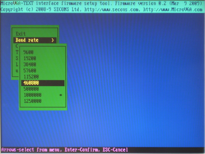Click the 'Copyright (c) 2008-9 SECONS Ltd' text
The image size is (205, 154).
coord(41,9)
